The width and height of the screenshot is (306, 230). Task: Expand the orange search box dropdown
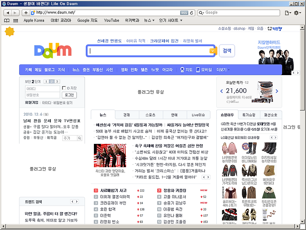[x=212, y=51]
